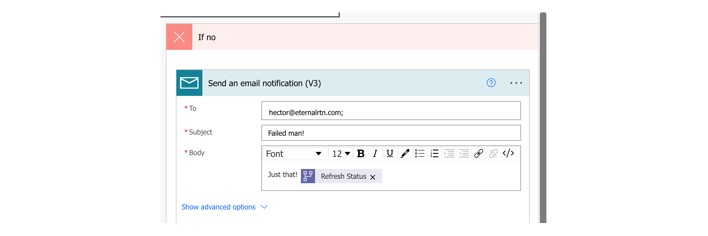This screenshot has height=236, width=708.
Task: Insert a hyperlink with the link icon
Action: click(x=478, y=153)
